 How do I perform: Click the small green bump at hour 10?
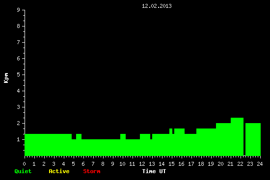click(x=123, y=136)
